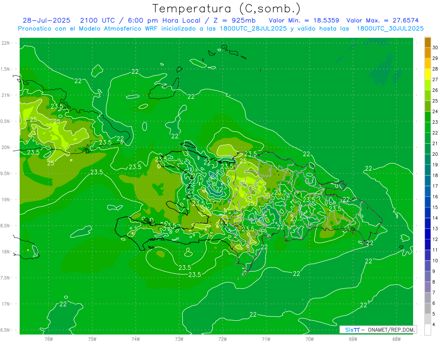Pick the green swatch between 22 and 23
This screenshot has height=344, width=445.
428,128
